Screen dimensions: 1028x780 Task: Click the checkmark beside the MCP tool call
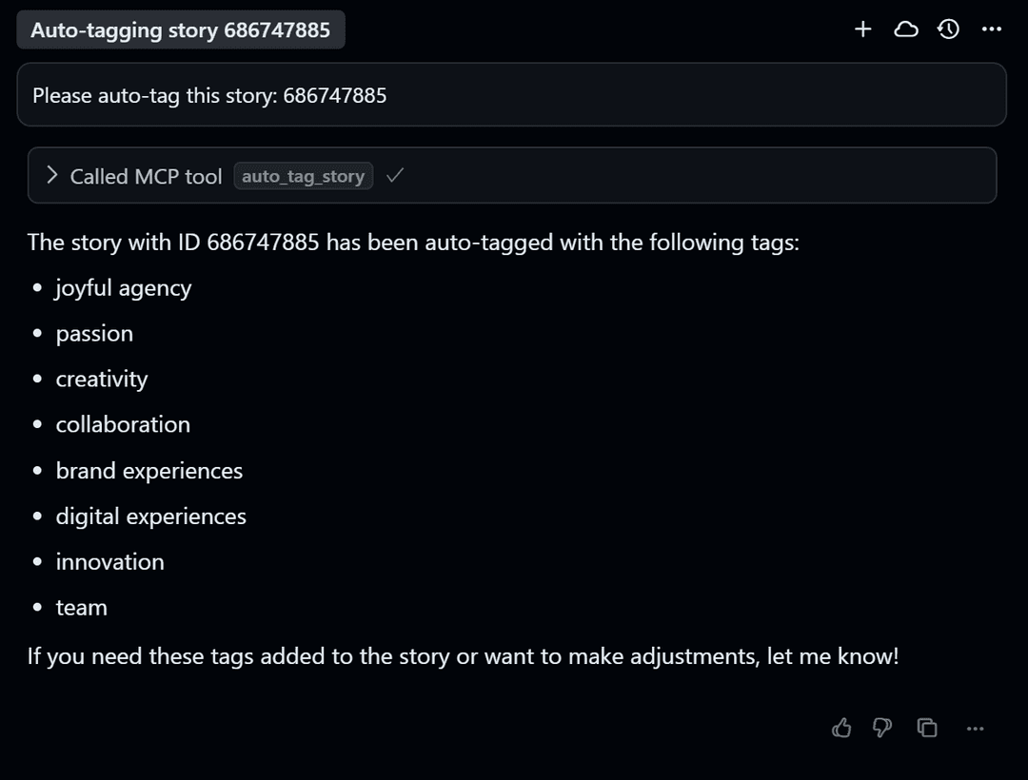[x=395, y=175]
